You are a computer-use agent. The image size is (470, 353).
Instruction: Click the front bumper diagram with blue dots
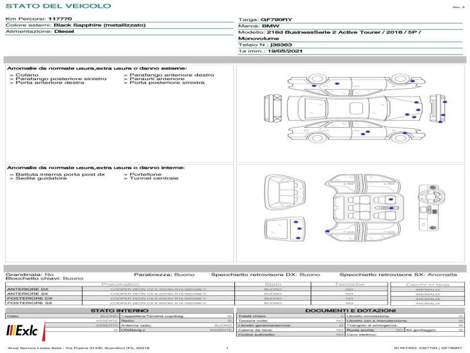point(438,108)
